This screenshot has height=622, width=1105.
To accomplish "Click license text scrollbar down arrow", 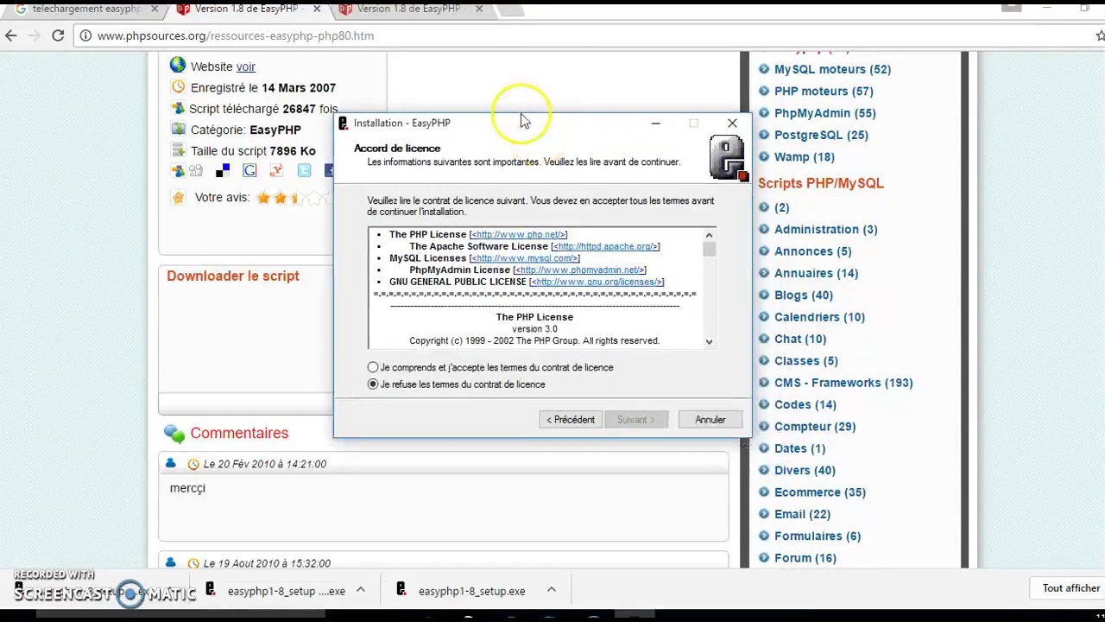I will click(709, 342).
